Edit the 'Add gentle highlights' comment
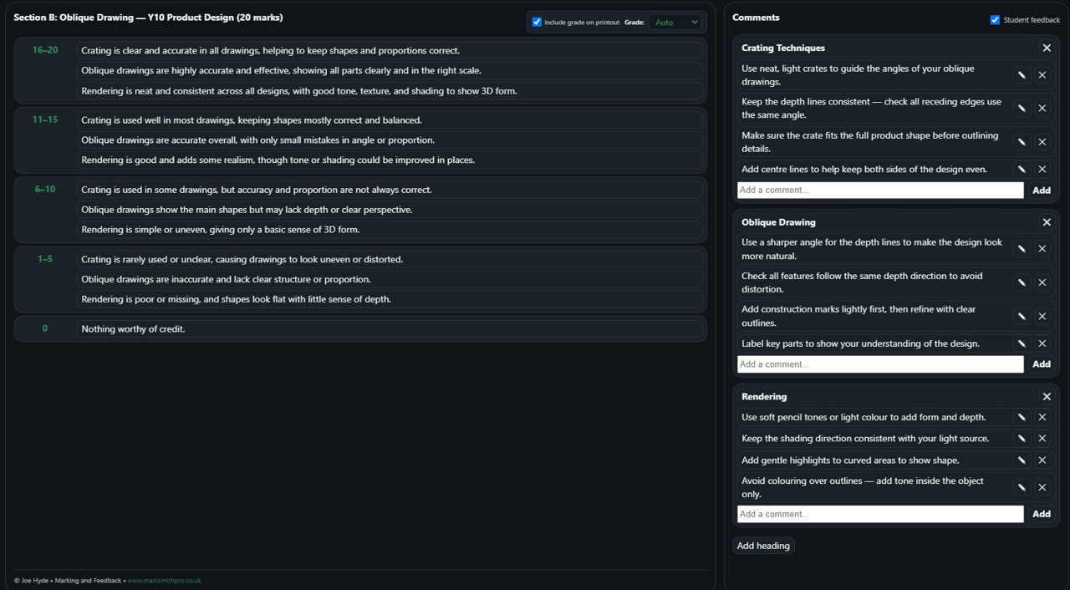Screen dimensions: 1070x590 (x=1022, y=460)
